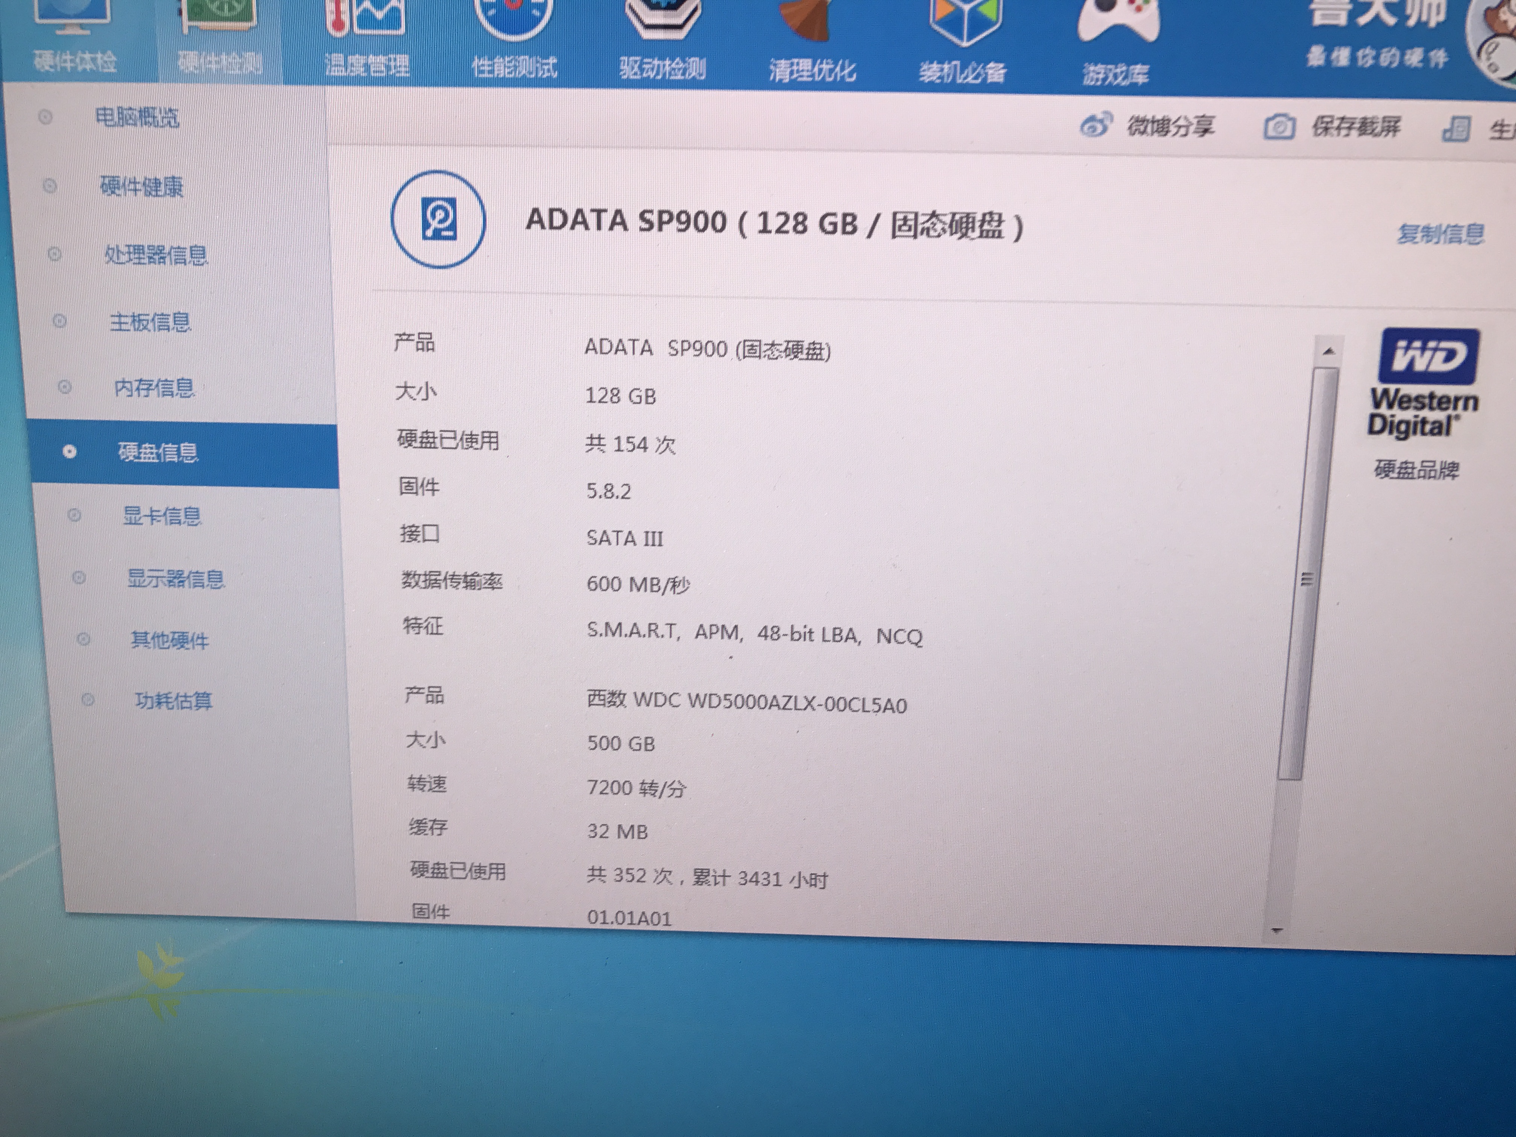Screen dimensions: 1516x1137
Task: Click the cache value 32 MB
Action: click(617, 831)
